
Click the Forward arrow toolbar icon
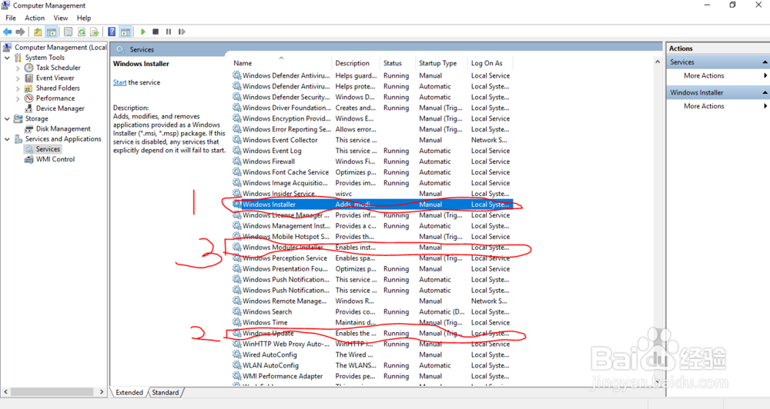[x=20, y=32]
